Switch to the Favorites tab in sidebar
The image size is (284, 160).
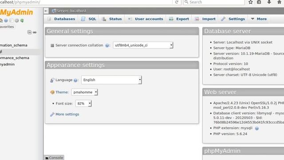coord(7,27)
